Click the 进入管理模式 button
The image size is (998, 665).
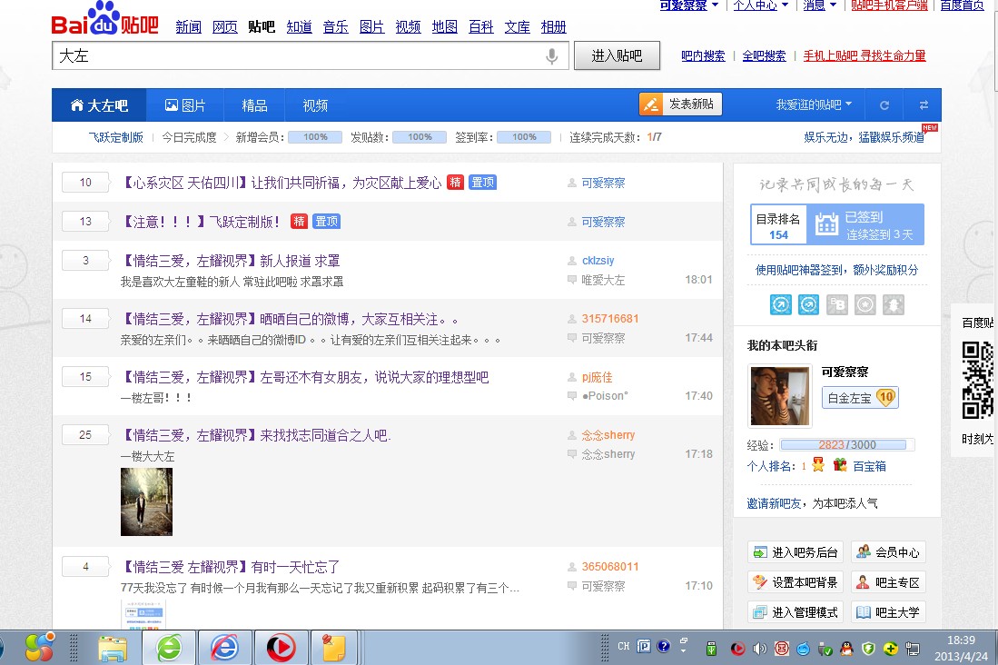[795, 612]
